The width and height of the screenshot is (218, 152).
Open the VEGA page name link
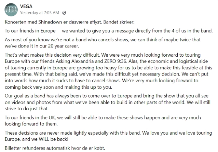pyautogui.click(x=26, y=6)
